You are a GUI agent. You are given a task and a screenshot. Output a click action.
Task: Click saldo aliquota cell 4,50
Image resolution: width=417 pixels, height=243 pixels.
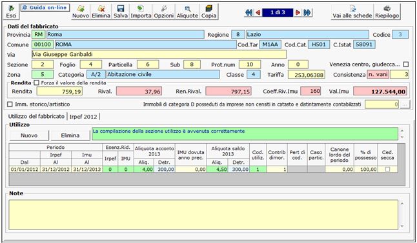(x=217, y=169)
